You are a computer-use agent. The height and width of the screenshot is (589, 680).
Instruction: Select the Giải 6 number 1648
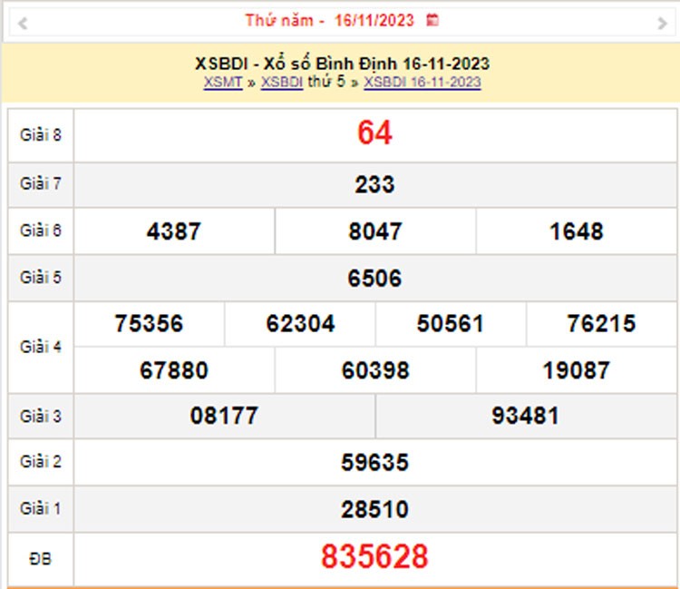[576, 231]
